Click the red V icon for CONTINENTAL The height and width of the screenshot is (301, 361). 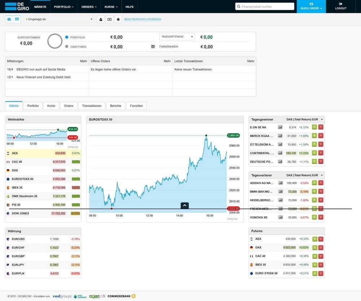pos(321,153)
